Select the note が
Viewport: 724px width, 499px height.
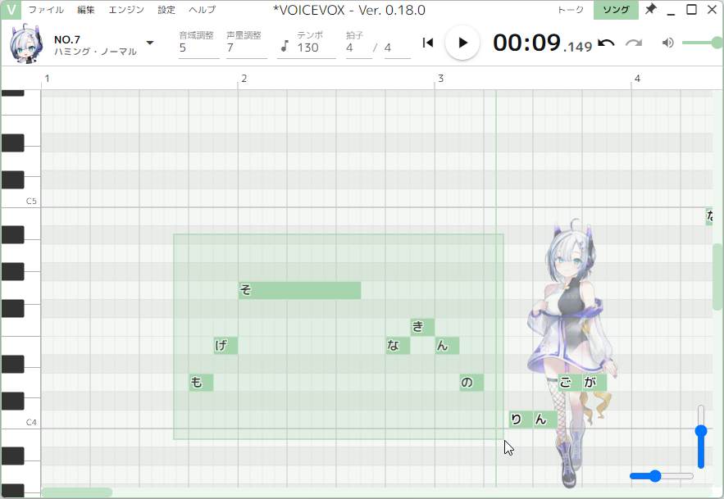tap(594, 382)
